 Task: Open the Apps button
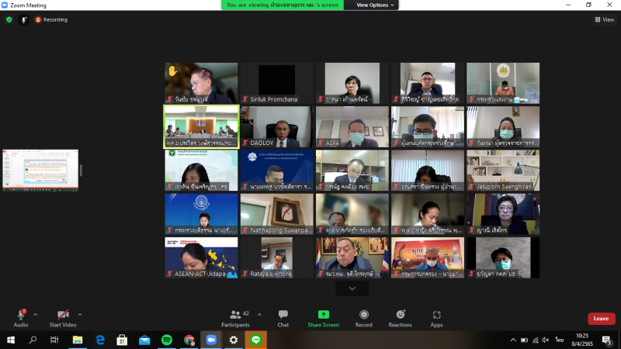(x=436, y=318)
